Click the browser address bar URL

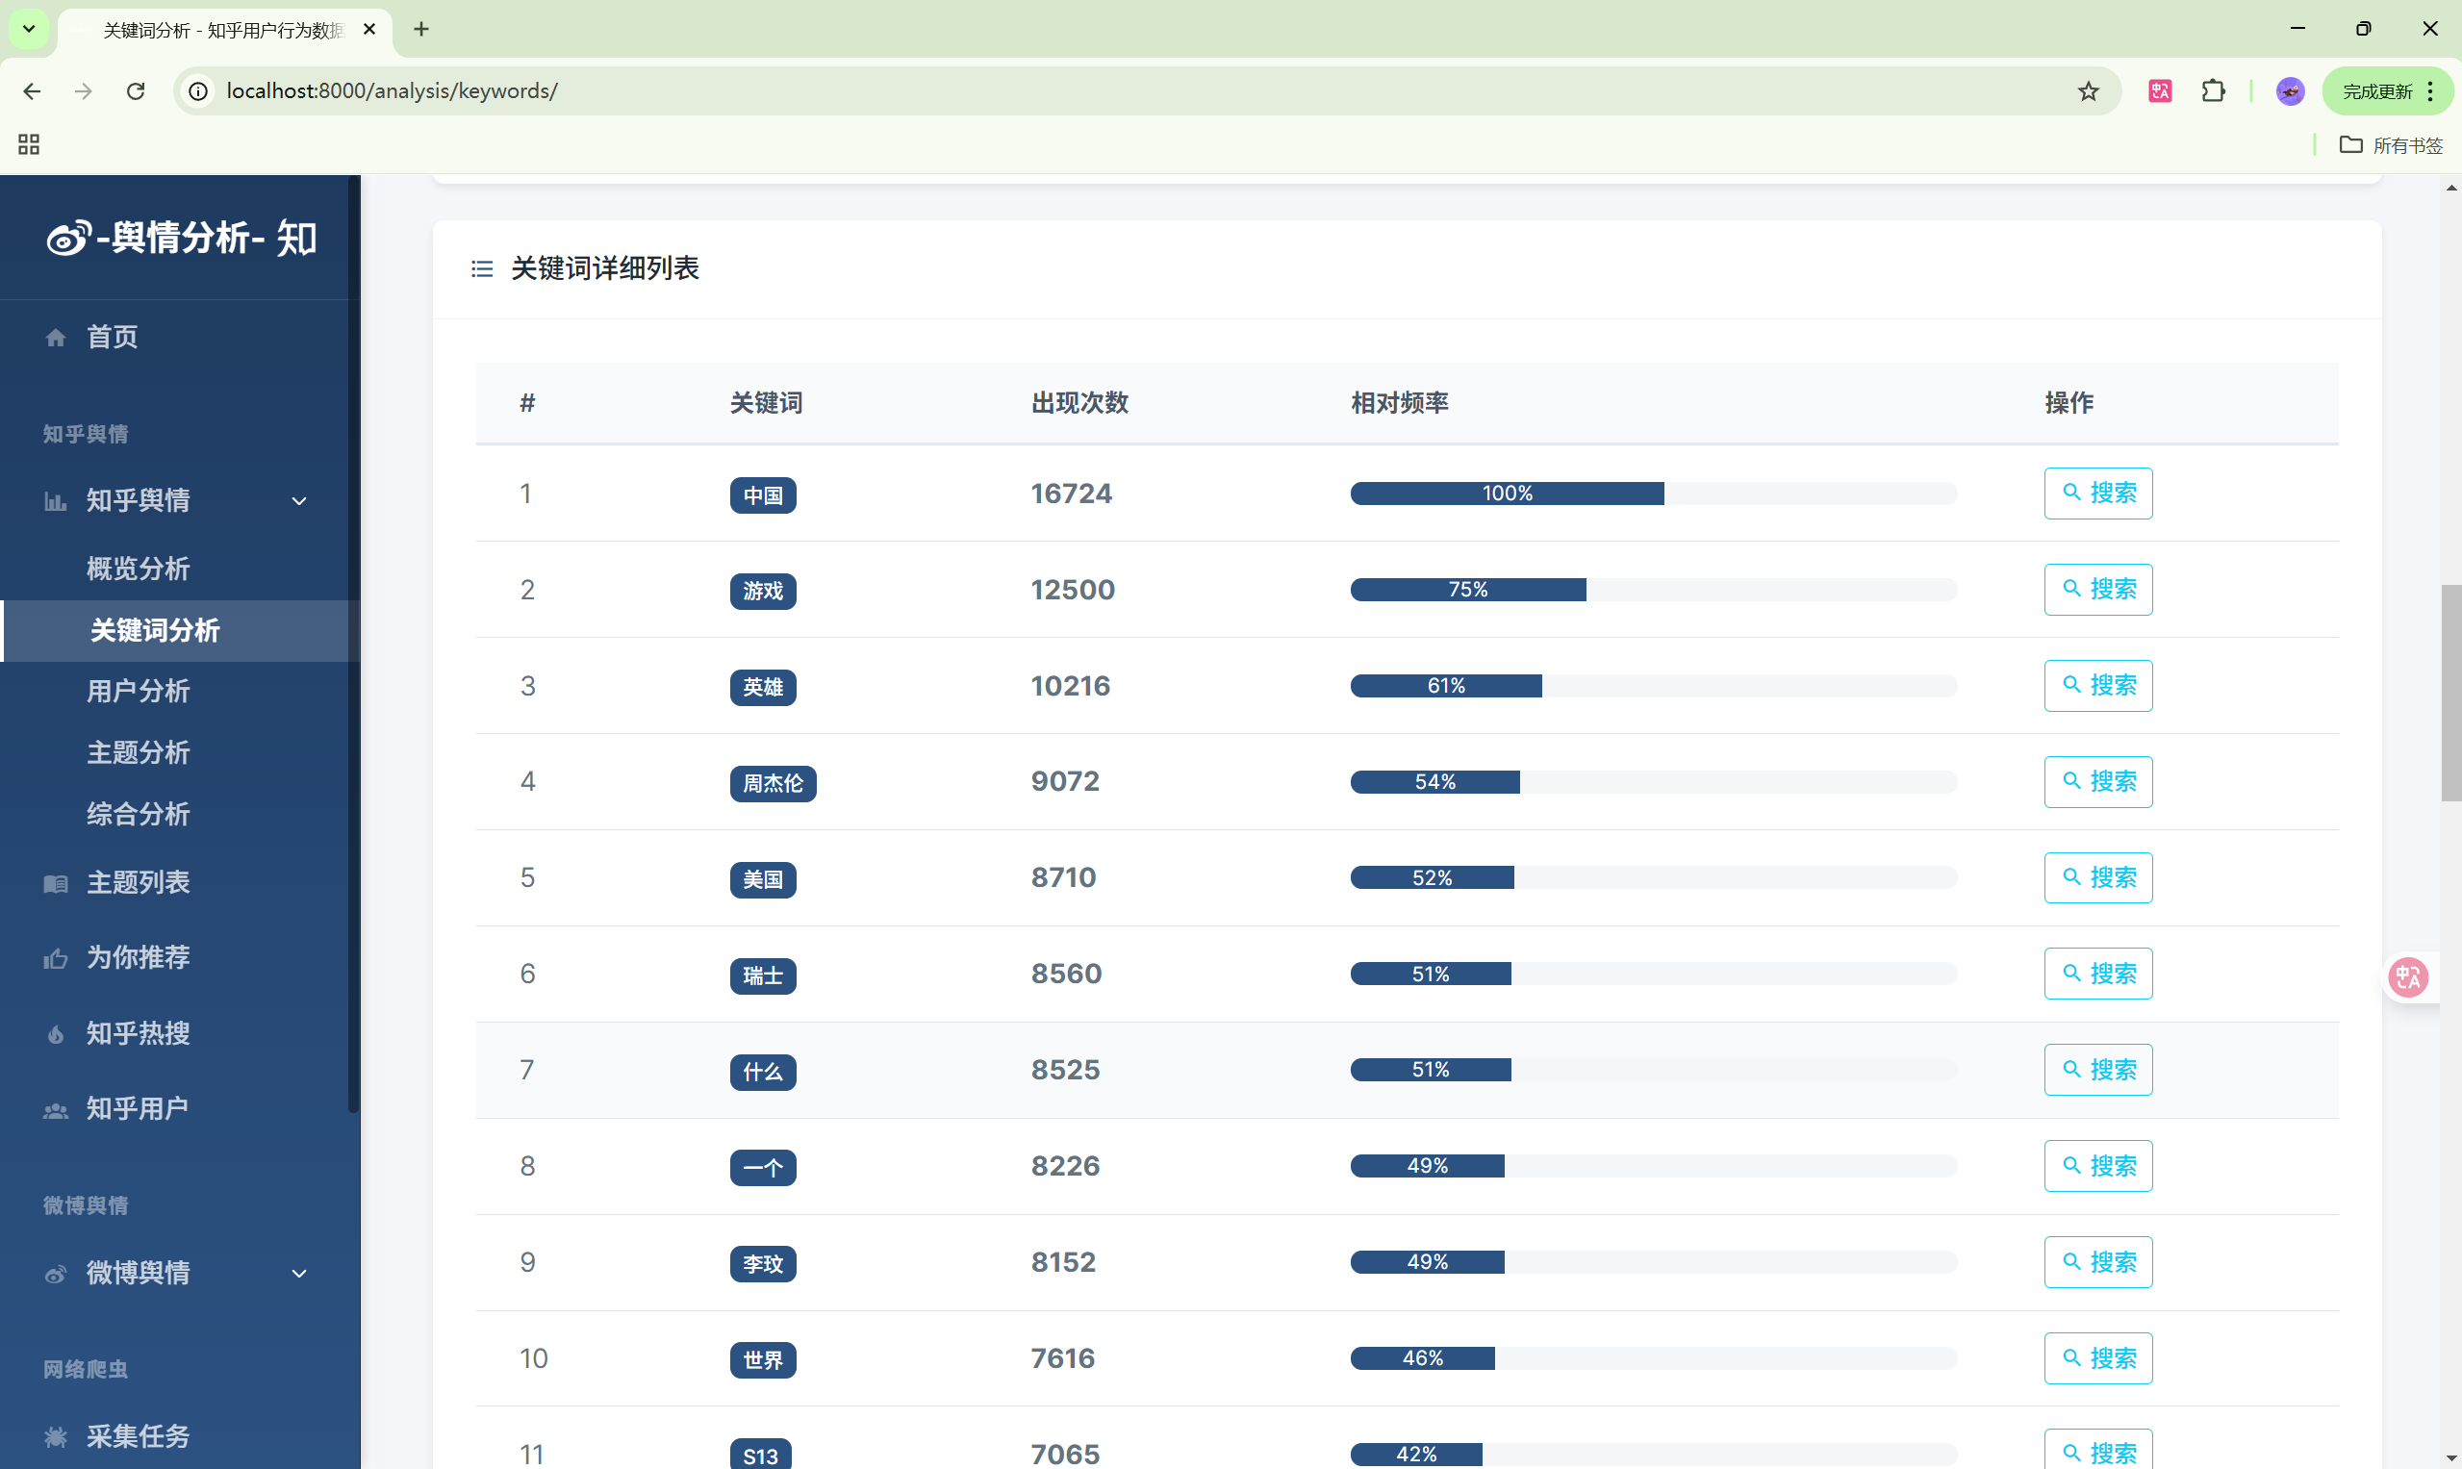[391, 91]
